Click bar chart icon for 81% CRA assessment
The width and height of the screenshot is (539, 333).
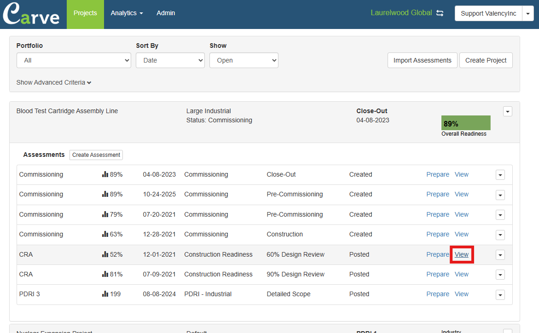pyautogui.click(x=105, y=275)
